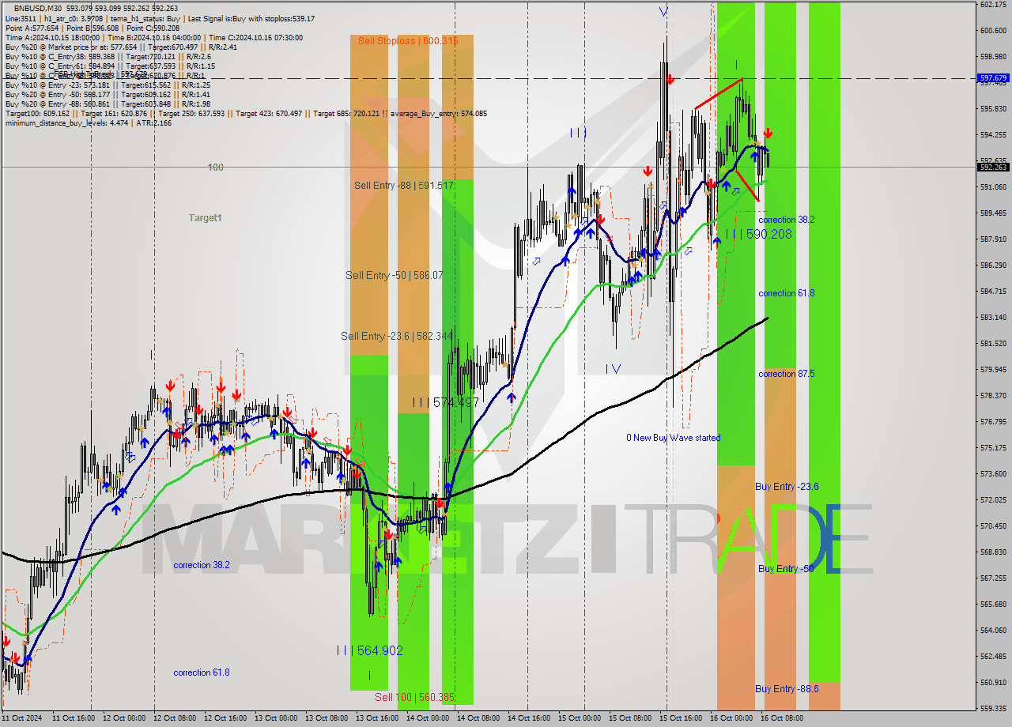Select the 'Line:3511 | h1_atr_c0' info line
This screenshot has width=1012, height=727.
tap(160, 18)
